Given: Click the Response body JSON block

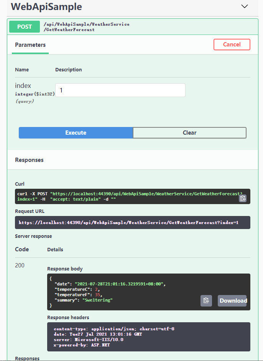Looking at the screenshot, I should [x=149, y=292].
